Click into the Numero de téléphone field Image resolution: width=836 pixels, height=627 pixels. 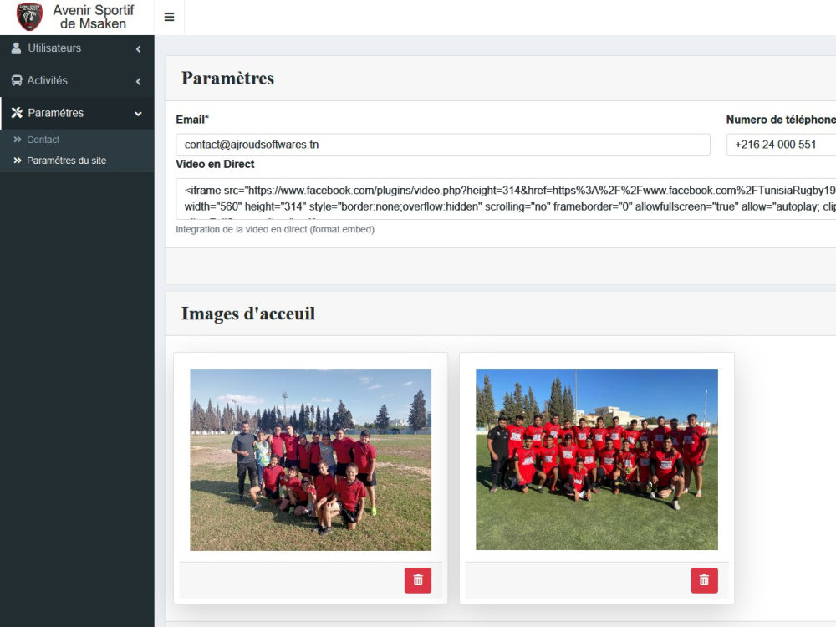click(781, 145)
